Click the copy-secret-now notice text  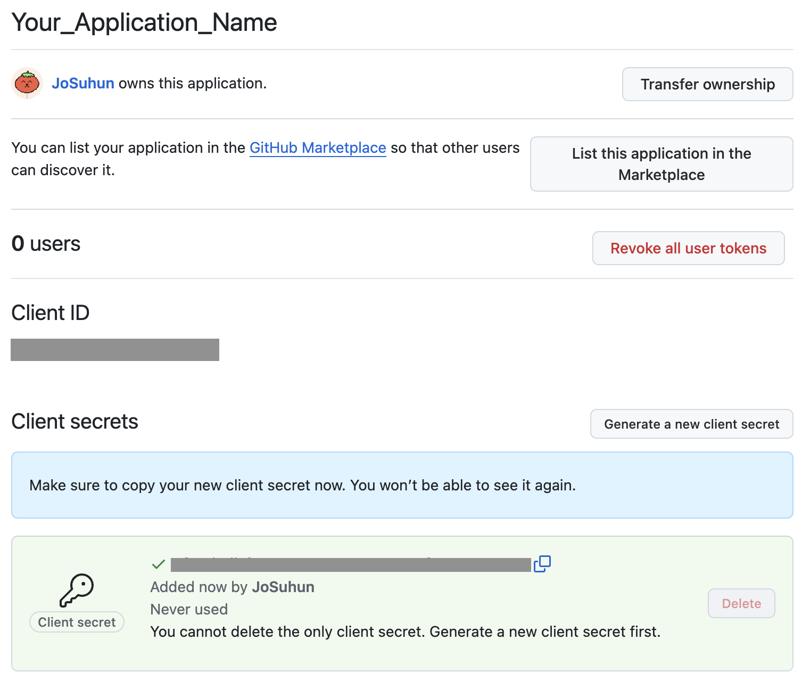point(302,485)
